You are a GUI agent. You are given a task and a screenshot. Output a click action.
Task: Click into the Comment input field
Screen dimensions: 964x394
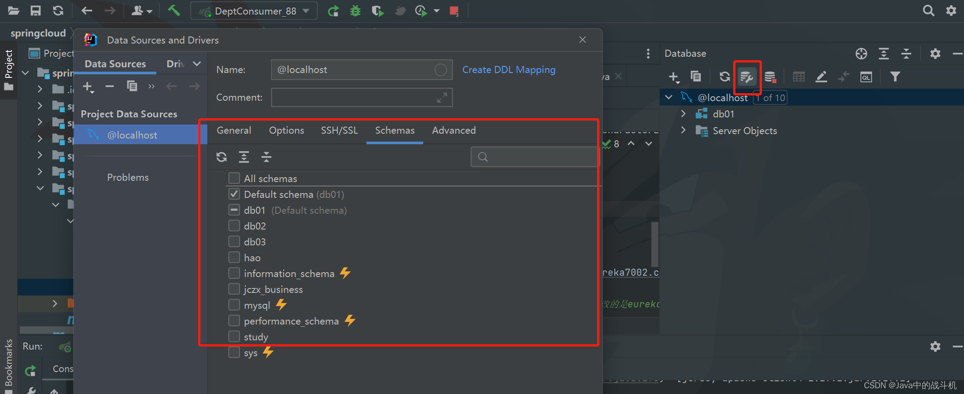pyautogui.click(x=362, y=97)
